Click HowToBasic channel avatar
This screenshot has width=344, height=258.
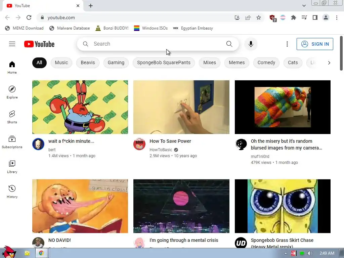coord(139,144)
